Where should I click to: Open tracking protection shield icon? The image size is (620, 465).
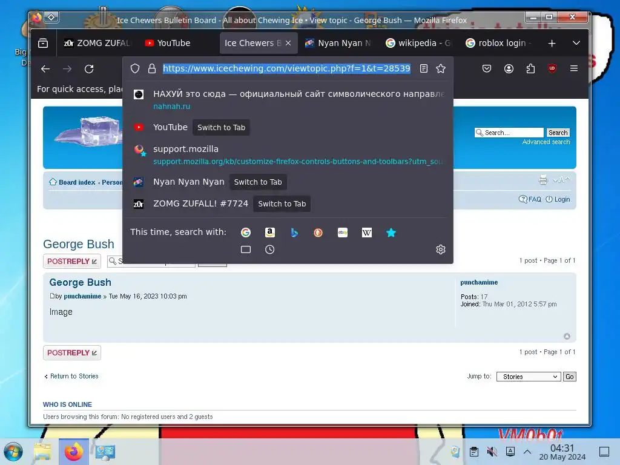[135, 69]
